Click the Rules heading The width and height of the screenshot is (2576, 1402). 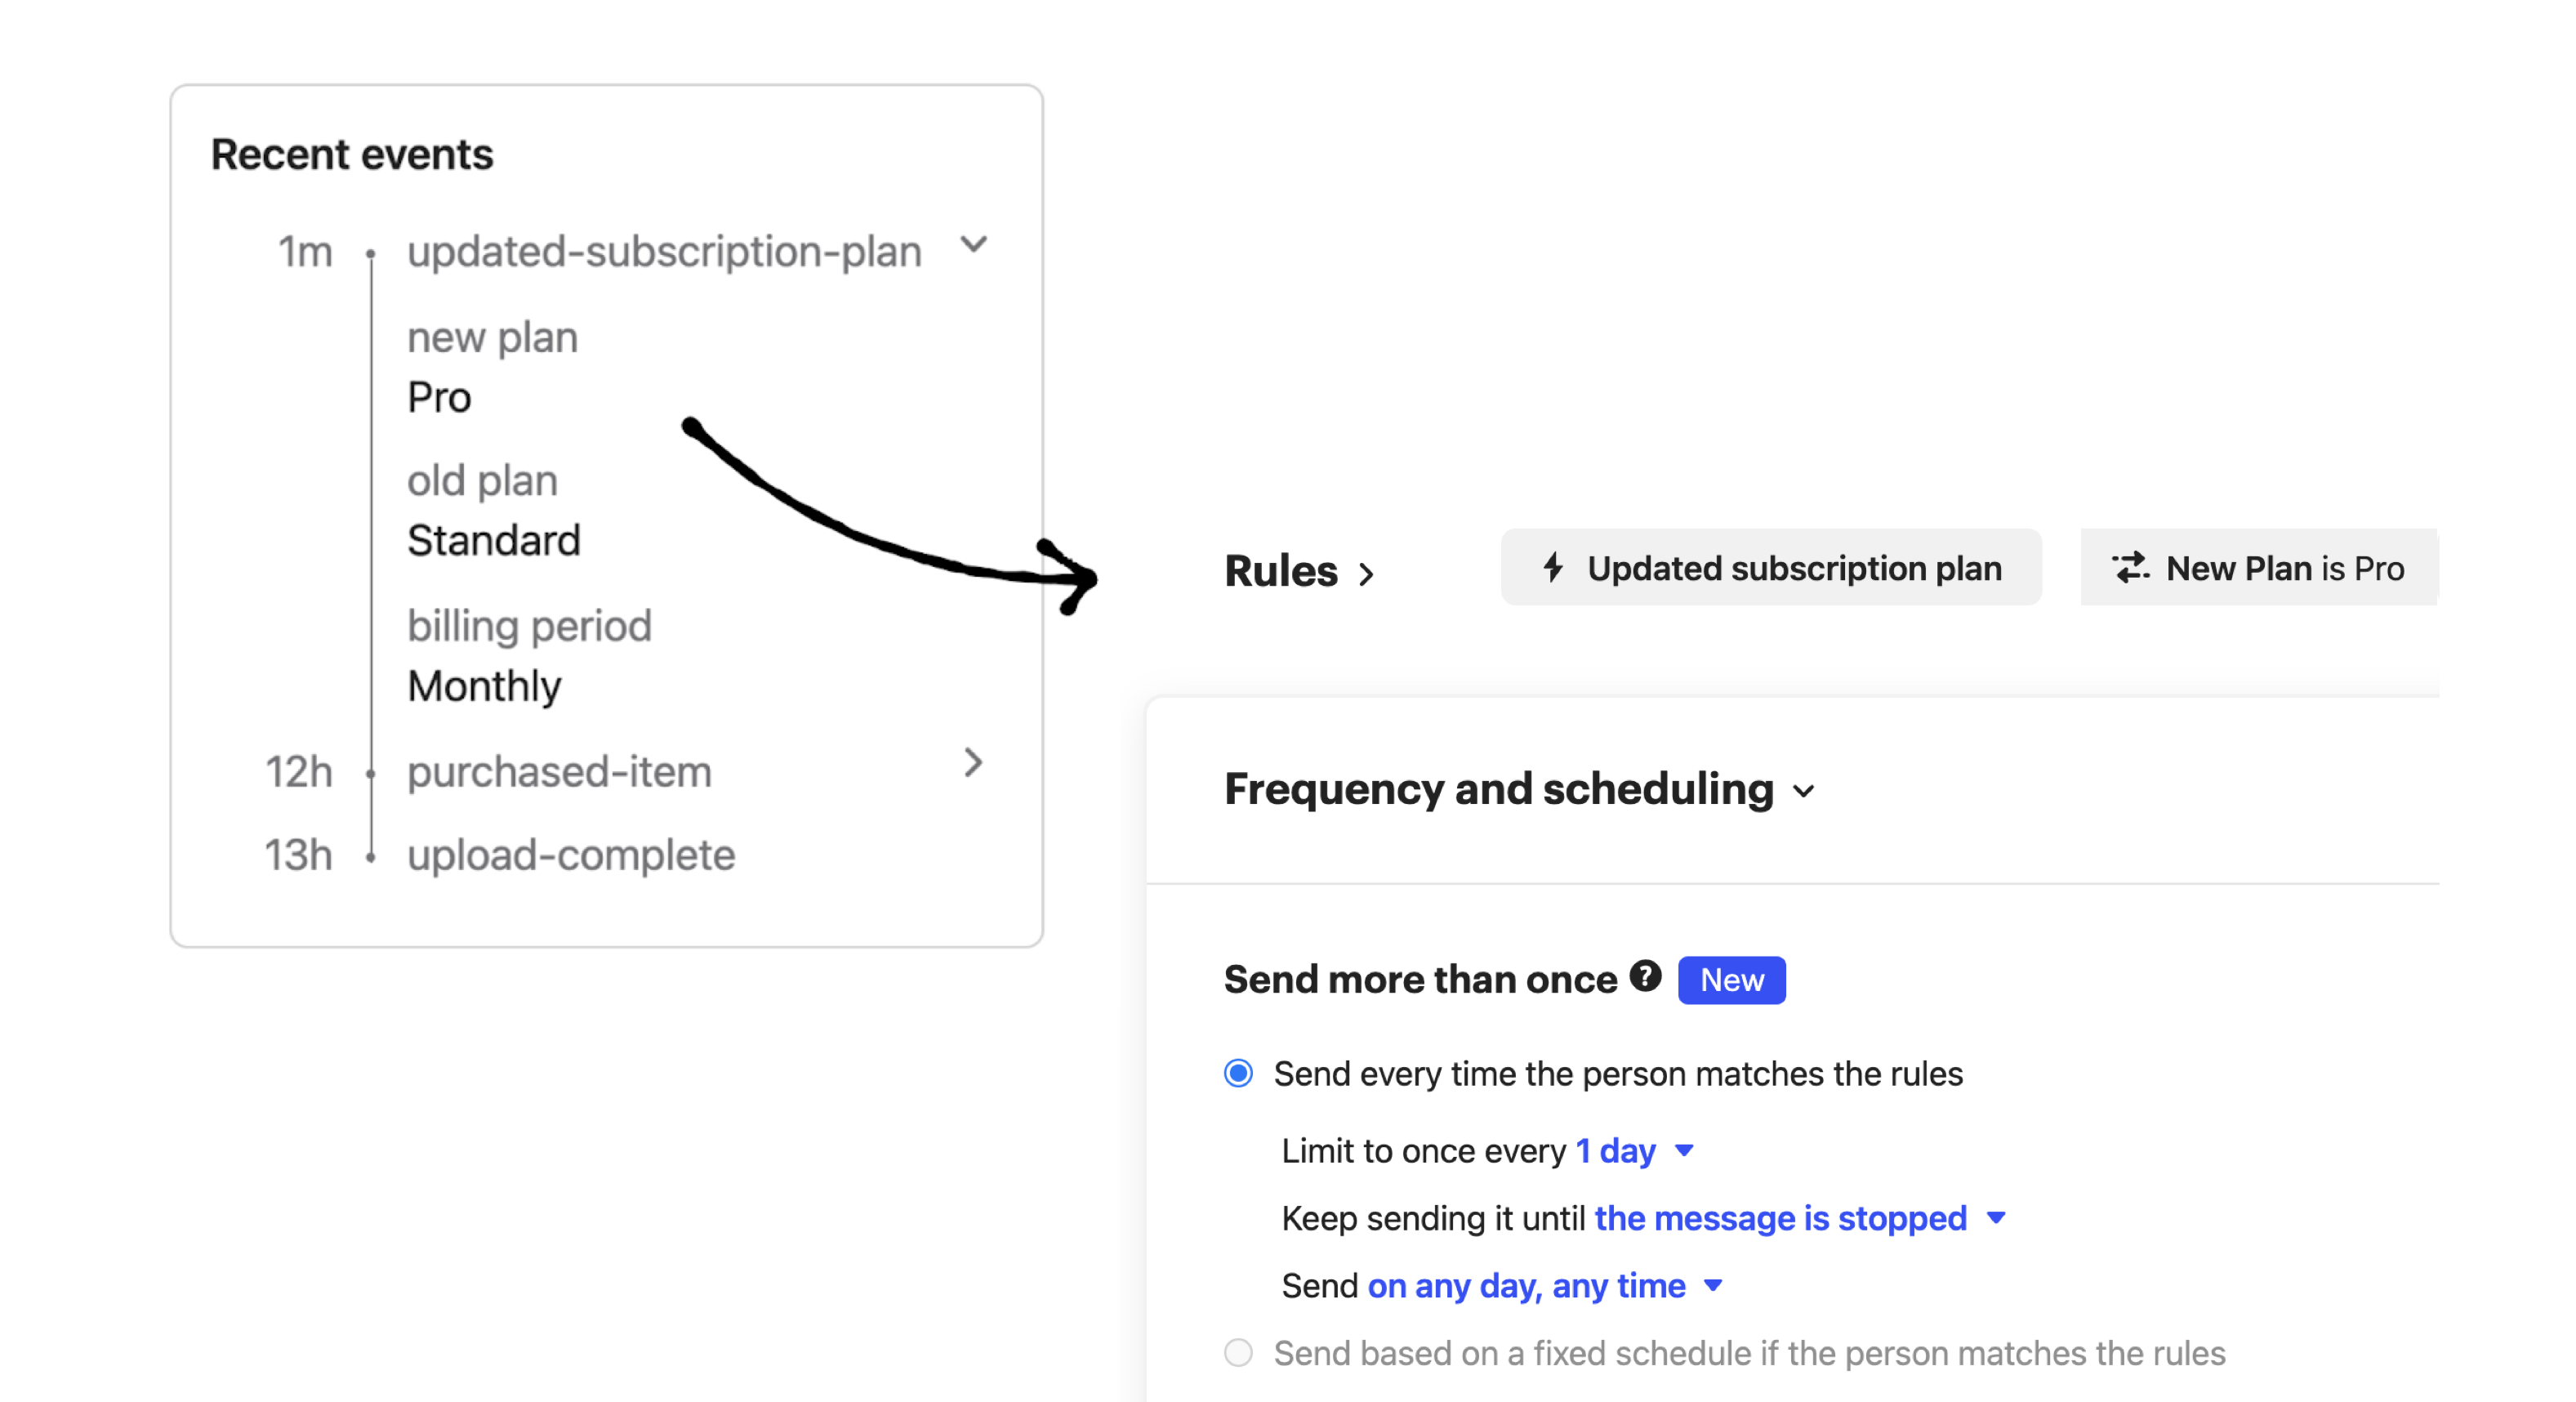point(1280,571)
